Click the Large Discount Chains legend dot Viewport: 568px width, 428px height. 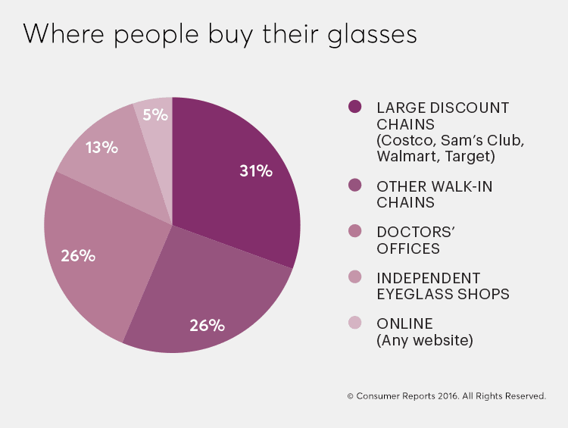pos(354,107)
